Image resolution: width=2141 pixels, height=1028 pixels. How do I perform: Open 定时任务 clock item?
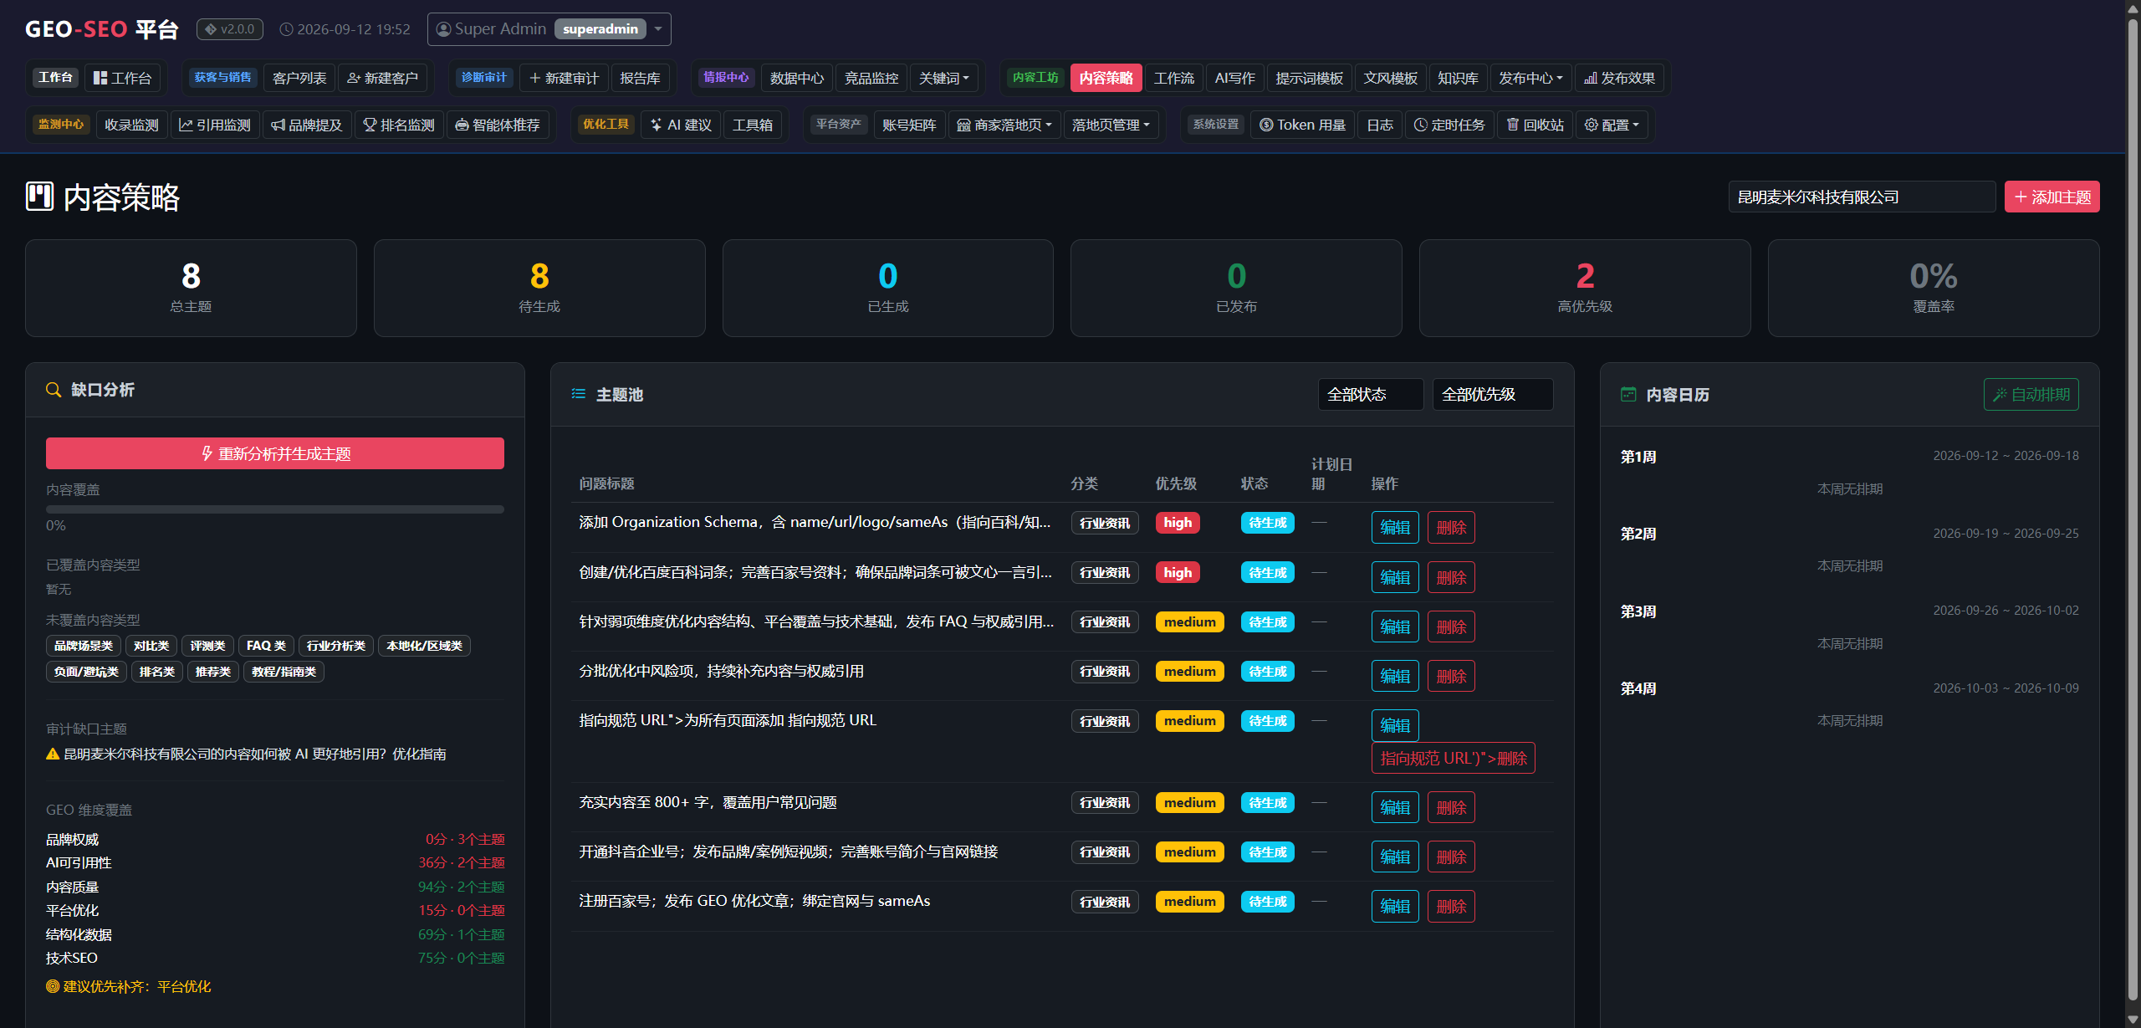click(1449, 125)
